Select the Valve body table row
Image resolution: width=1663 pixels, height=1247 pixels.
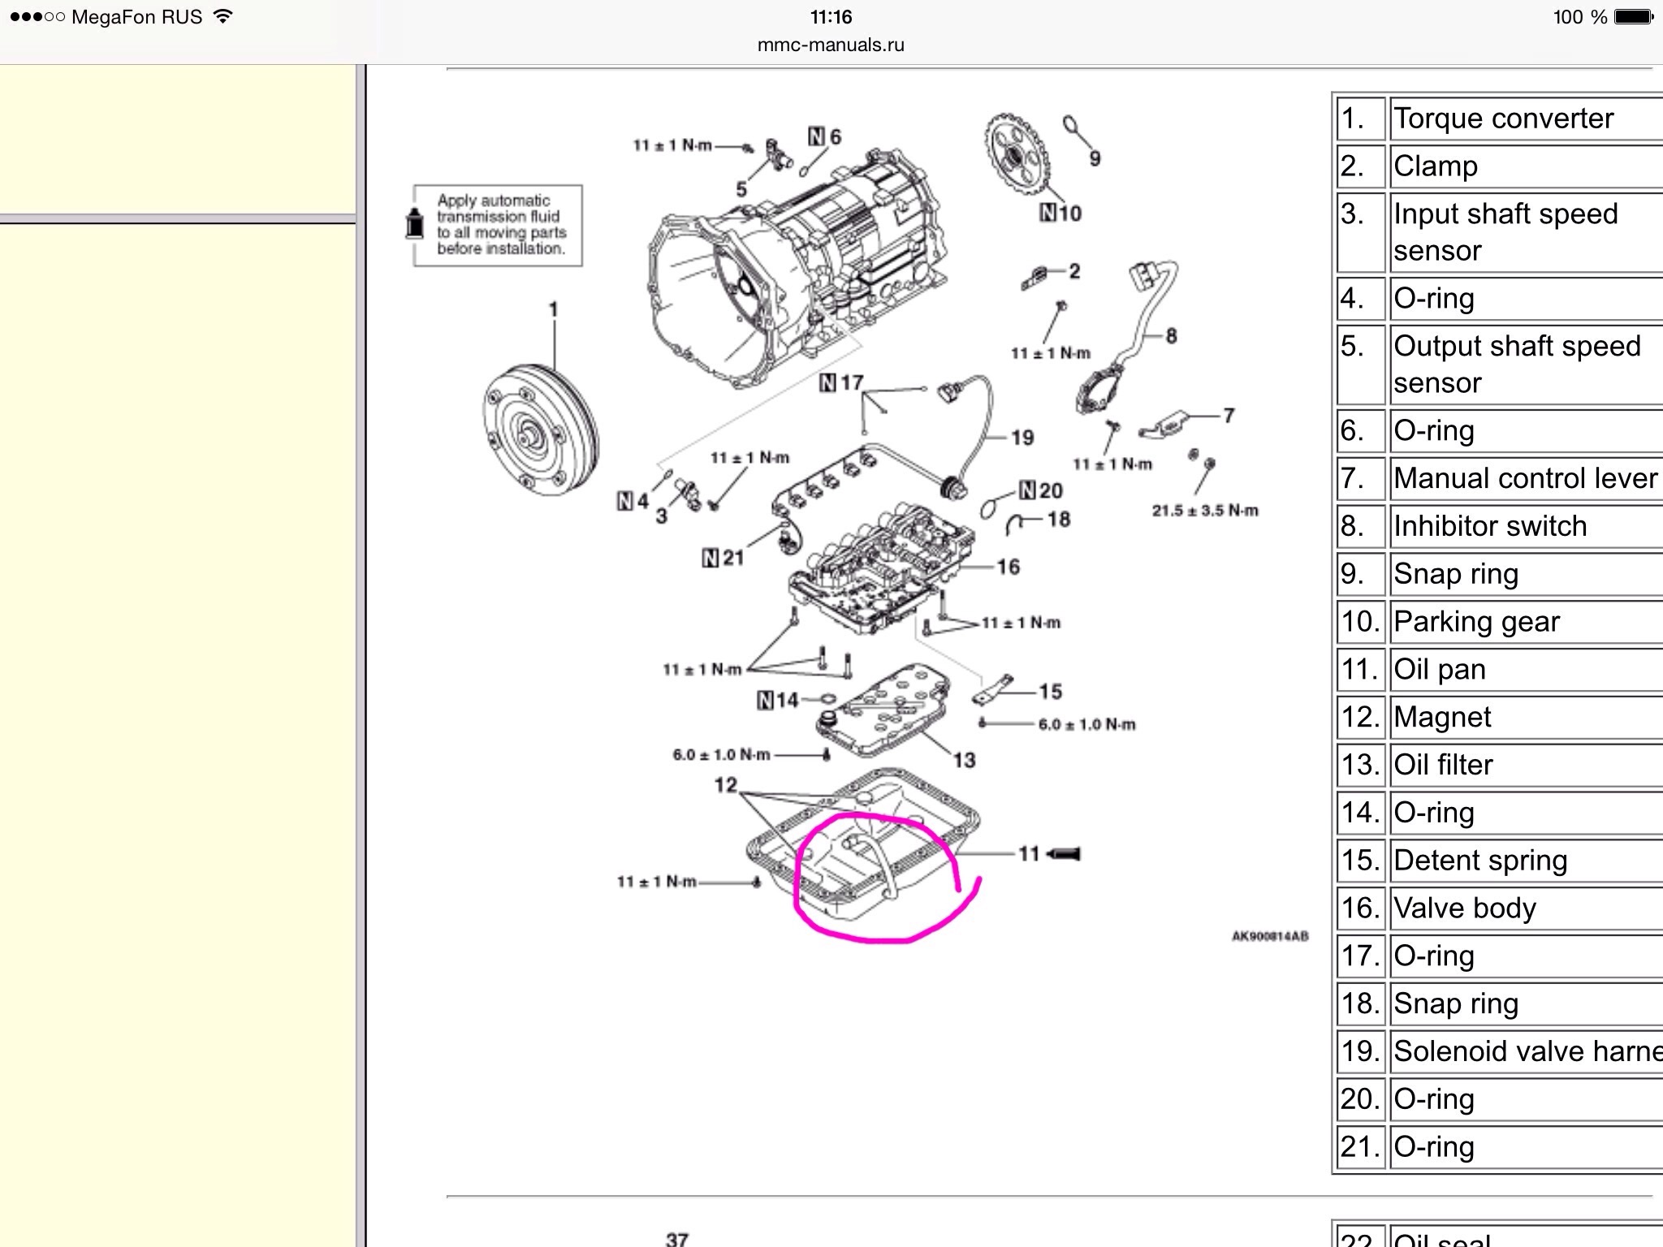(1464, 908)
